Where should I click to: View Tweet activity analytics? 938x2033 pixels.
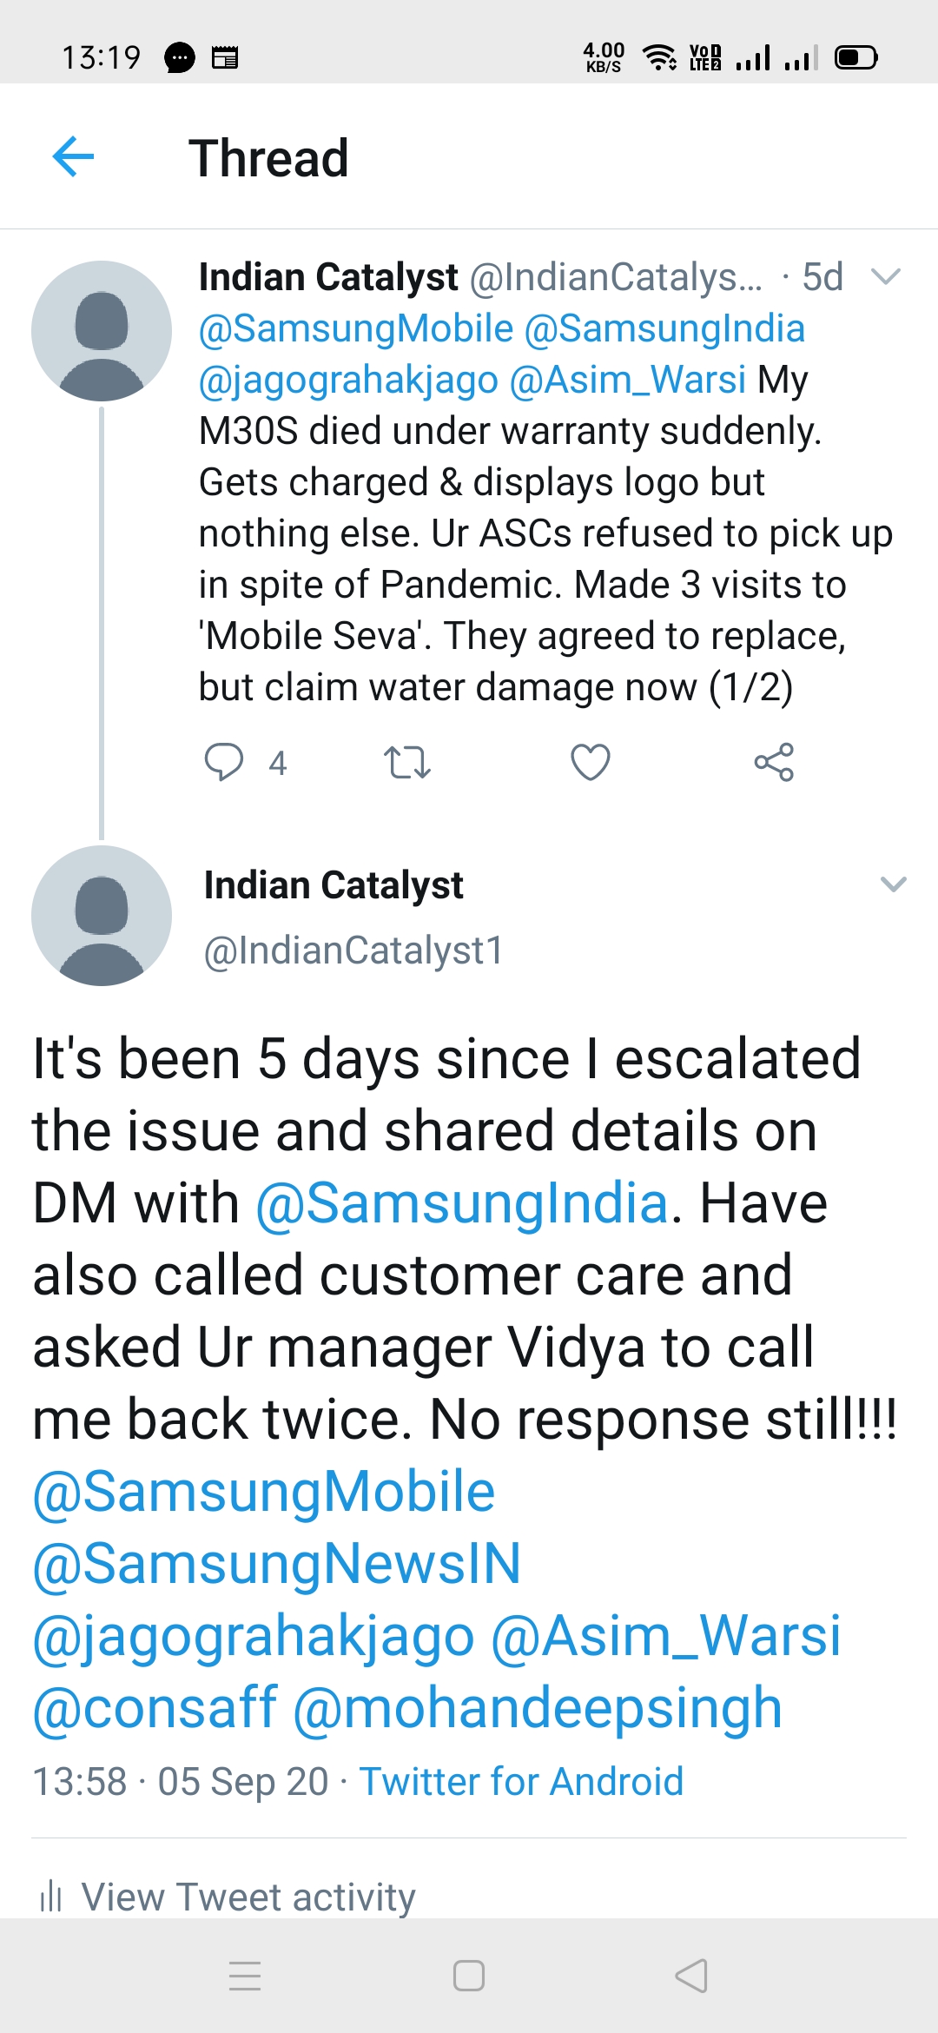pos(248,1897)
